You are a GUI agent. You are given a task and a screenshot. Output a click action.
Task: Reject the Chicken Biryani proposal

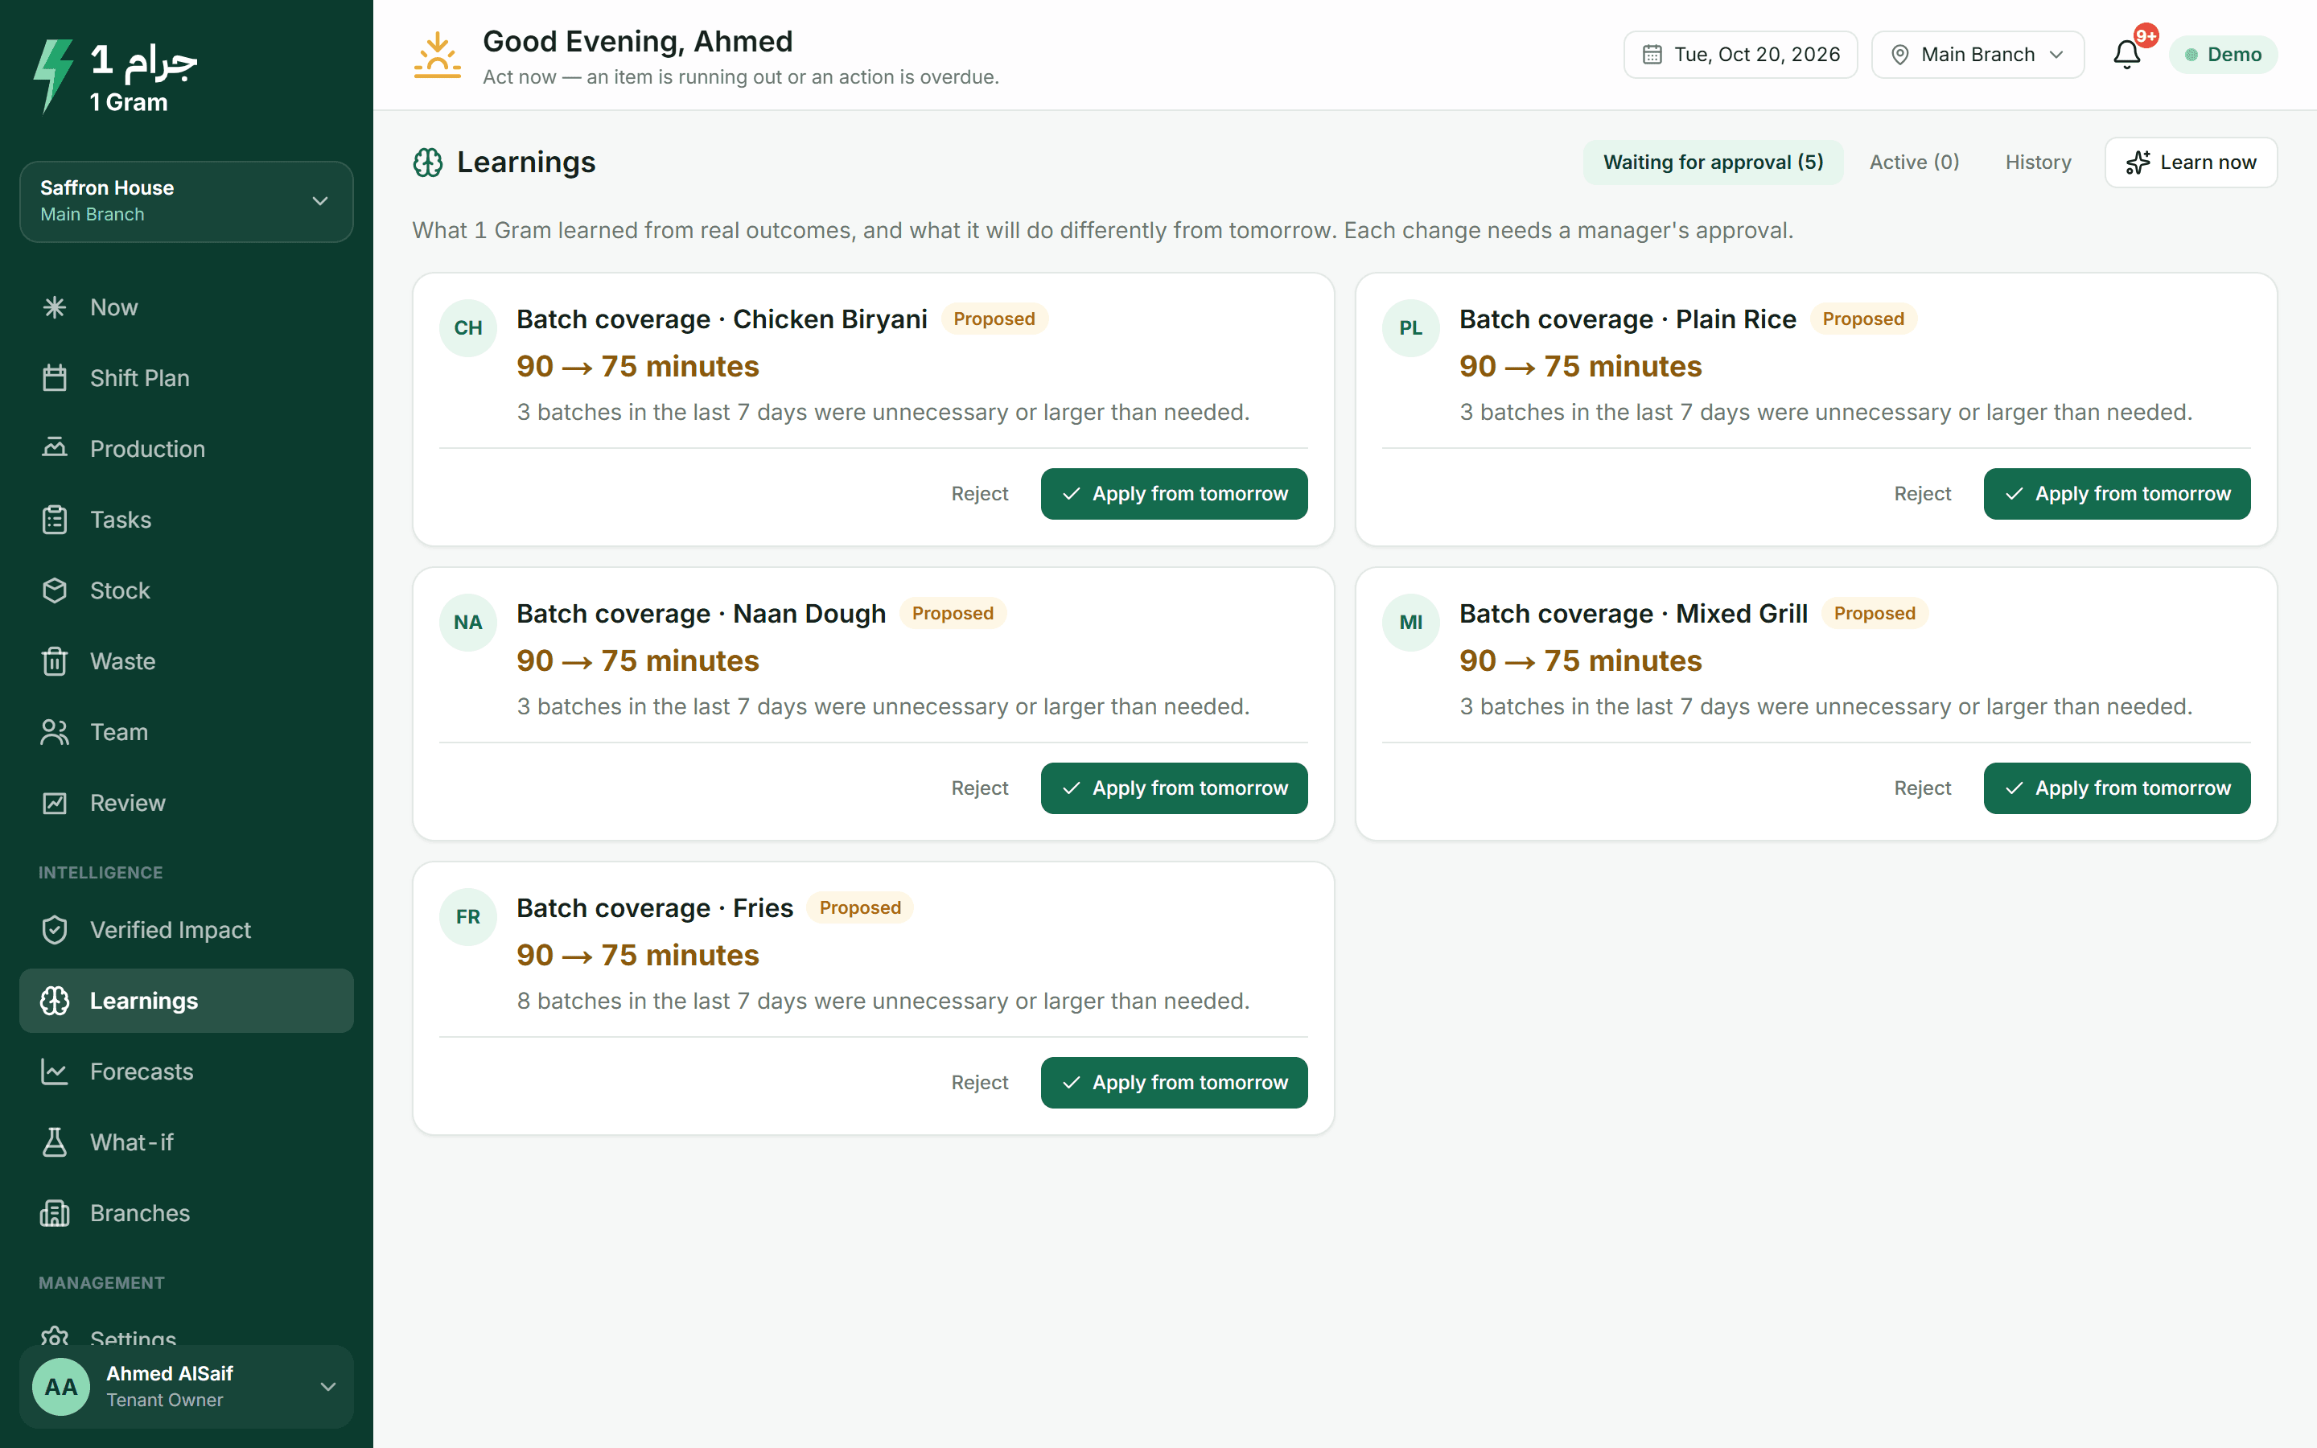[979, 494]
